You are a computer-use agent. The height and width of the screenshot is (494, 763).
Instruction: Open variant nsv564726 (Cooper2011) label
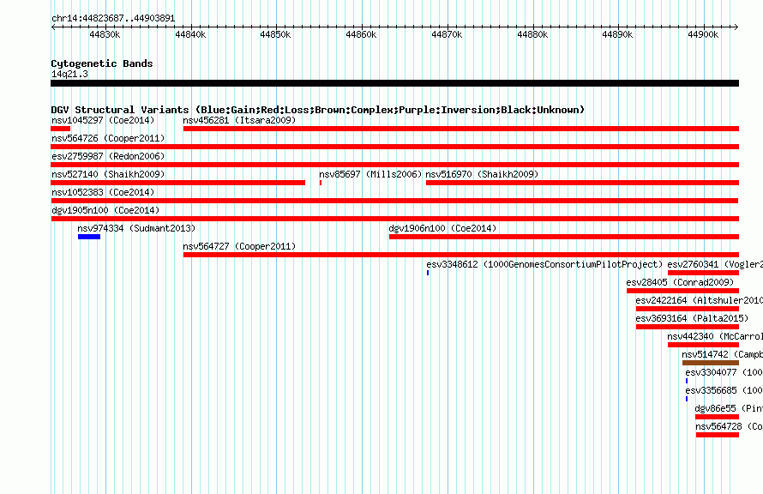[x=108, y=138]
